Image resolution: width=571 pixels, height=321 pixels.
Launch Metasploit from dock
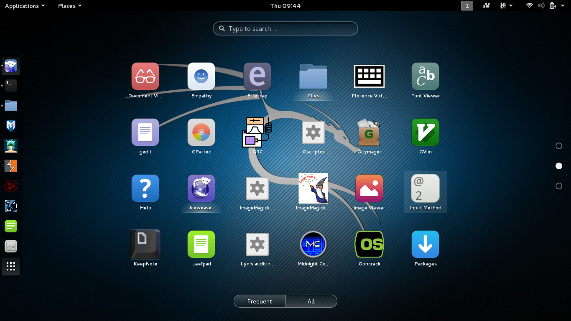(11, 126)
